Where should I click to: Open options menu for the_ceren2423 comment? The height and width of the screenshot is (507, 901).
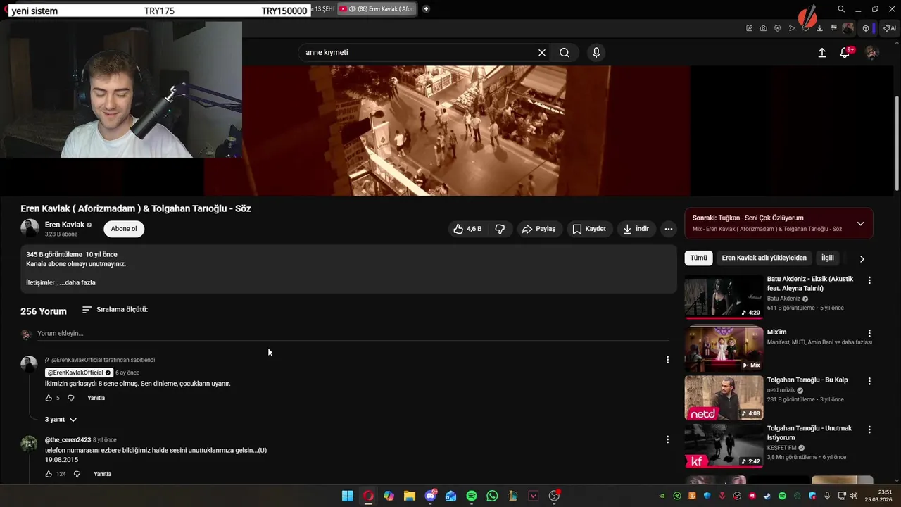(667, 439)
